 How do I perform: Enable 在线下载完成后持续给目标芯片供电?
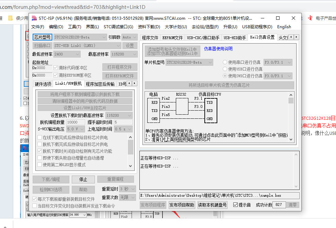39,137
